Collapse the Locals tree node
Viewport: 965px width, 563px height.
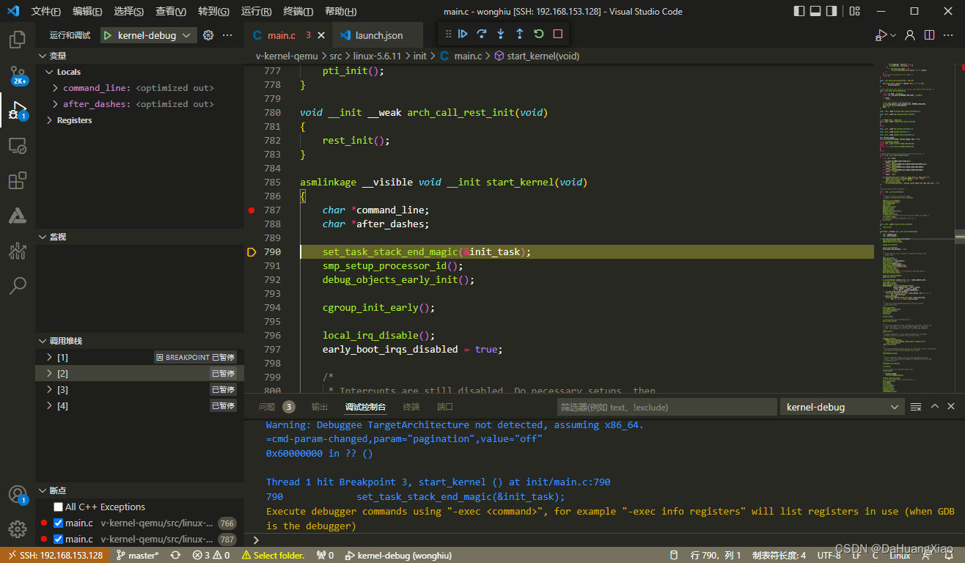(50, 72)
